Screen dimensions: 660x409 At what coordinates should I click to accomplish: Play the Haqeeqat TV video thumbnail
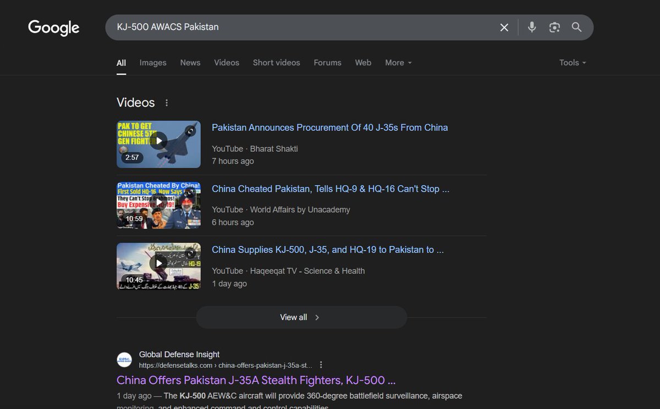(158, 266)
